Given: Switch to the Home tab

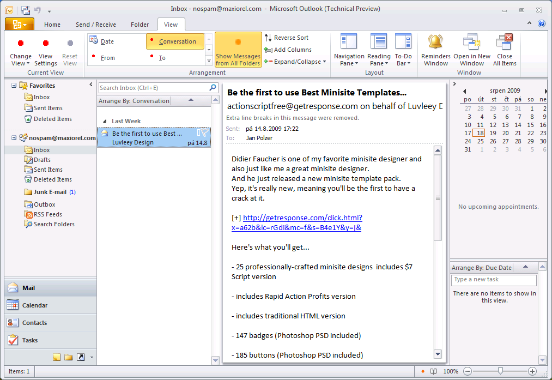Looking at the screenshot, I should [x=52, y=25].
